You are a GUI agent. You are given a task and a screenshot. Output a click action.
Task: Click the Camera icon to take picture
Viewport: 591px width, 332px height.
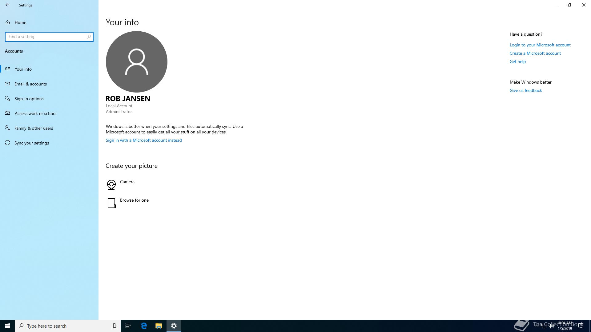click(x=111, y=184)
